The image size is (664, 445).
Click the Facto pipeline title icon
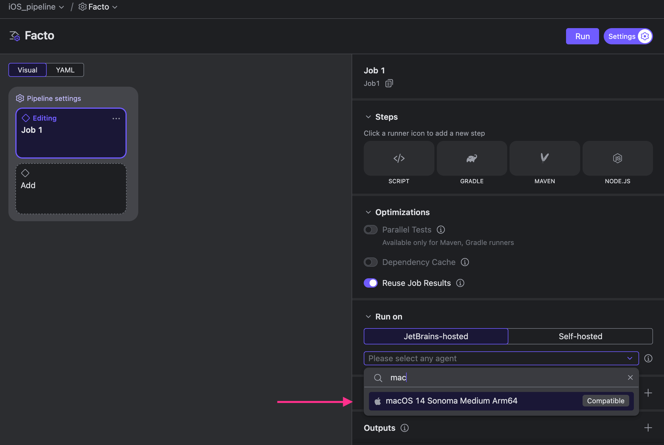pos(15,36)
